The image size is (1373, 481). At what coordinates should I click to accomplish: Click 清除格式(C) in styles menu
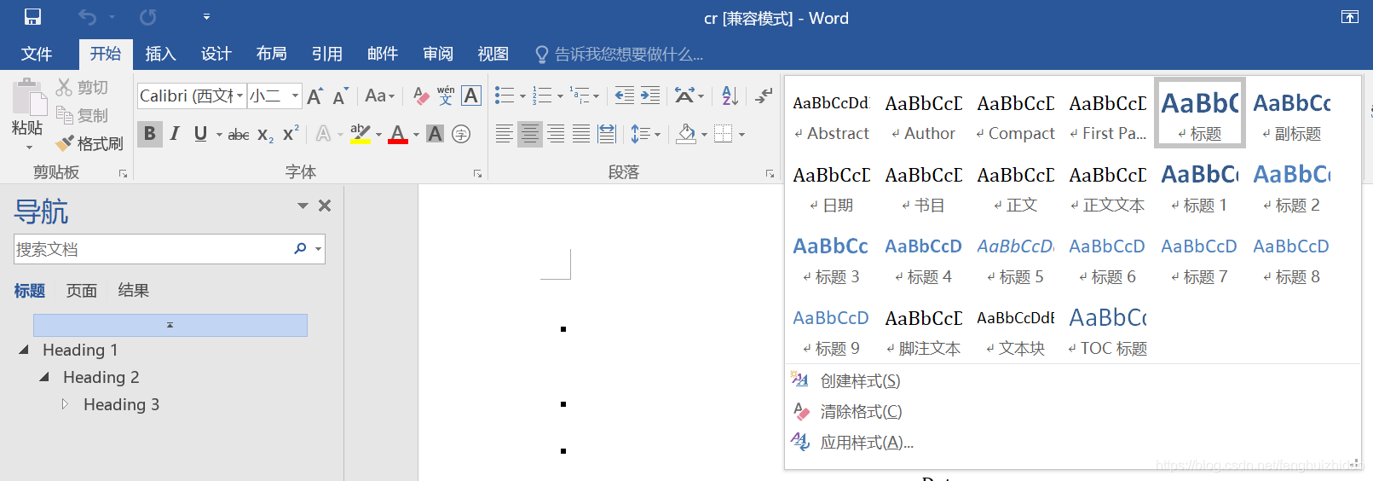pos(861,412)
